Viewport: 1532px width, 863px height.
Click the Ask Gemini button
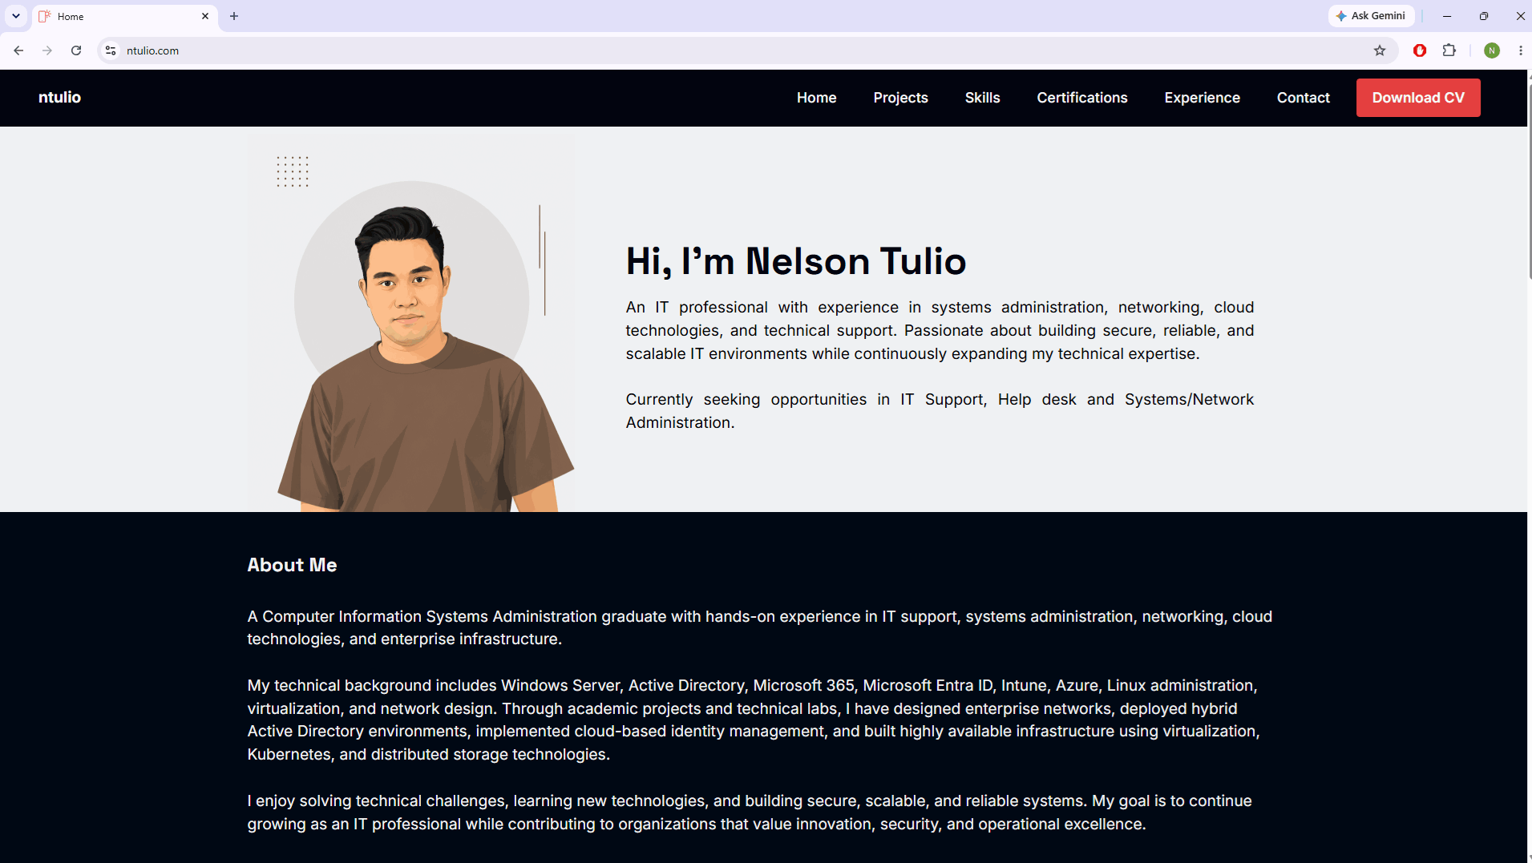click(1371, 16)
